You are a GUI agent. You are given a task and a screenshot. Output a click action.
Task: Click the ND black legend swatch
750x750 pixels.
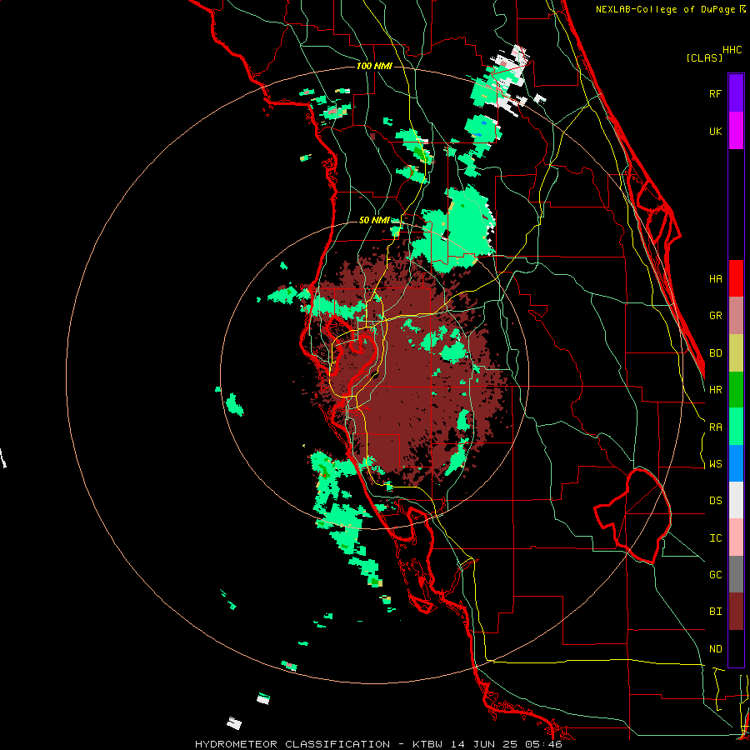tap(736, 648)
